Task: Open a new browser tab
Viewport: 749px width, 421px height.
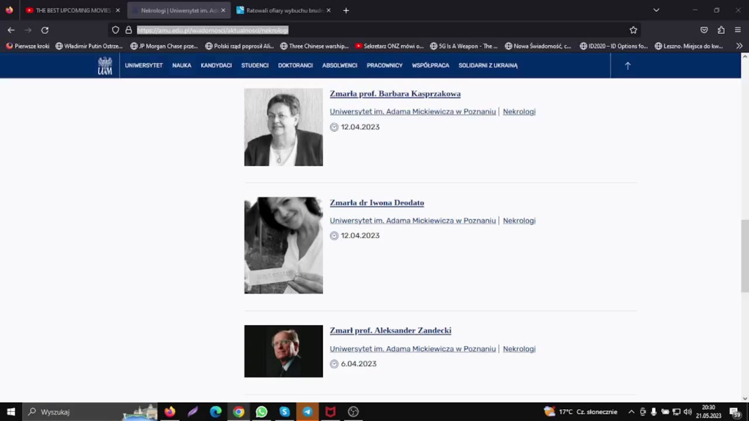Action: pos(346,11)
